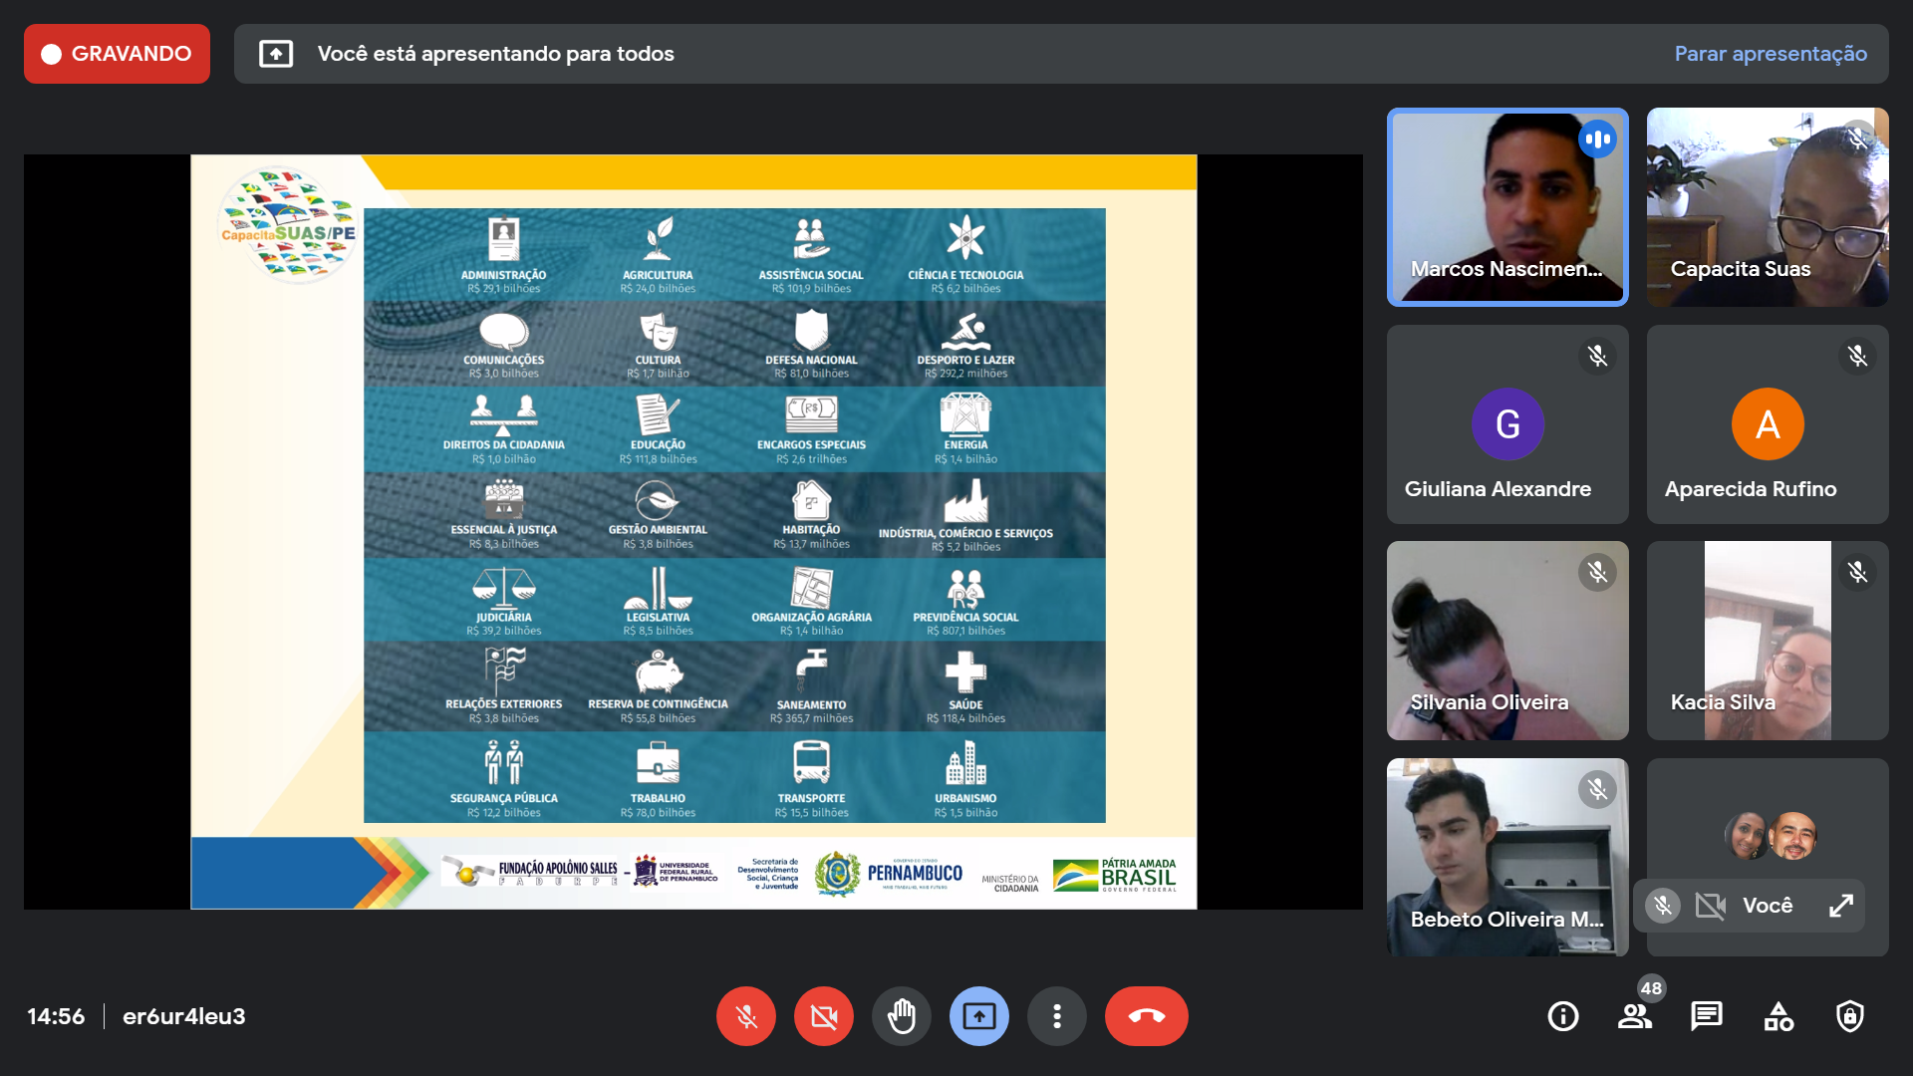The height and width of the screenshot is (1076, 1913).
Task: Open meeting details info icon
Action: [x=1562, y=1016]
